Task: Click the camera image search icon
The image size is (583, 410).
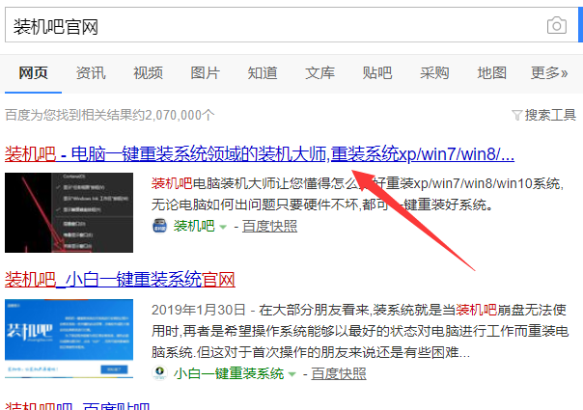Action: tap(555, 25)
